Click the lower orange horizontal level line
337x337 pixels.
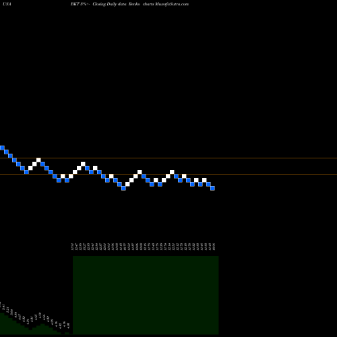point(168,175)
